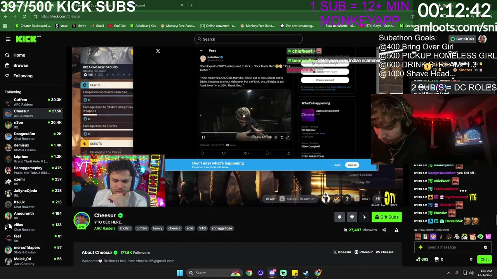Click the browser address bar URL
This screenshot has height=279, width=497.
(60, 16)
